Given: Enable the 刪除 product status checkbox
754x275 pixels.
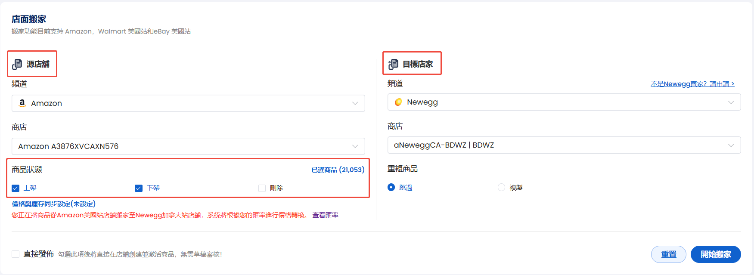Looking at the screenshot, I should point(262,188).
